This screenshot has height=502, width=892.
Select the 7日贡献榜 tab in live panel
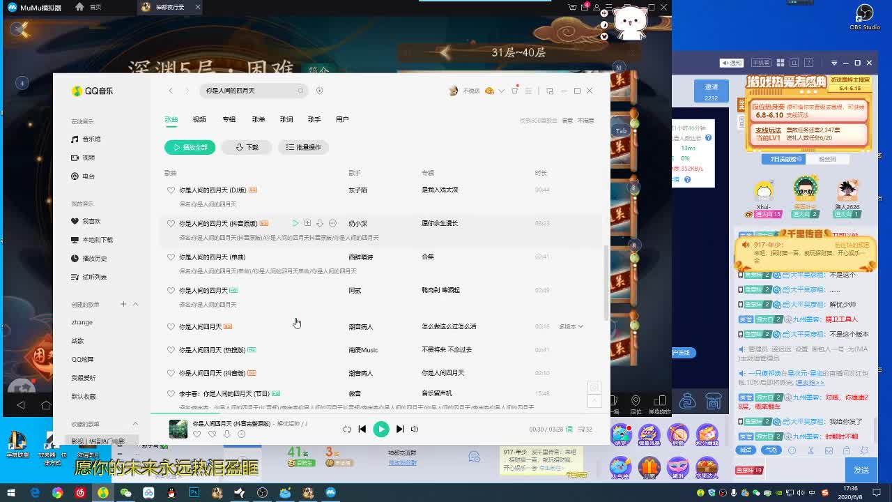click(x=784, y=159)
